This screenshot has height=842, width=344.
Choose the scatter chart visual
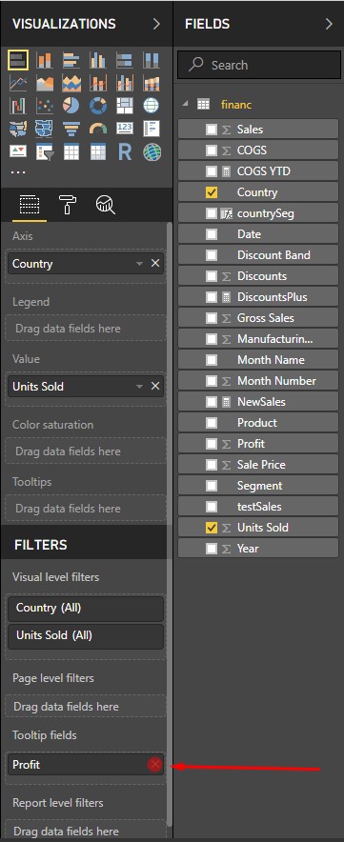[x=45, y=106]
